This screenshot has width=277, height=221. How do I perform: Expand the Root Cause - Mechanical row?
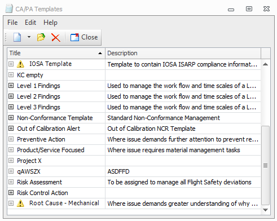[11, 204]
